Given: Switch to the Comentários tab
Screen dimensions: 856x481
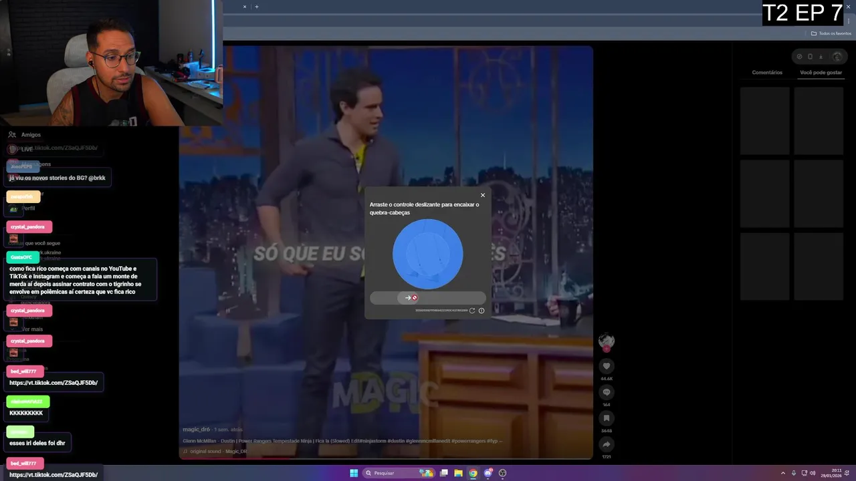Looking at the screenshot, I should tap(767, 72).
